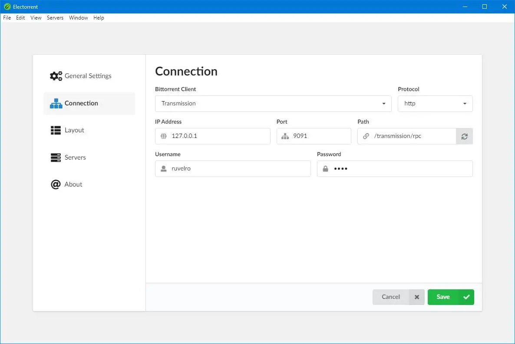Open the Bittorrent Client dropdown
515x344 pixels.
point(273,104)
